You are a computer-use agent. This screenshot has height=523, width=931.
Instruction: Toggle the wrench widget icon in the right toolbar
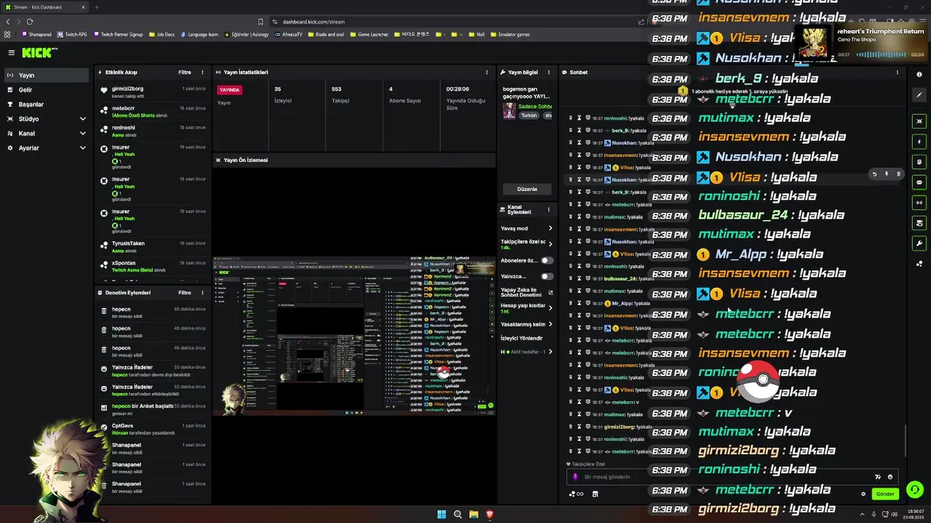tap(919, 243)
